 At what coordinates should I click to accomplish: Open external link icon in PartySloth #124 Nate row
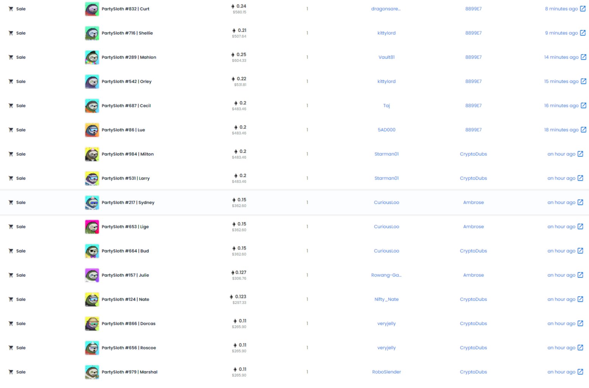pyautogui.click(x=580, y=299)
